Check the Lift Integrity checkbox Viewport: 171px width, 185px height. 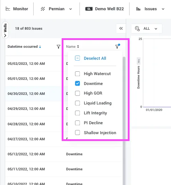tap(77, 113)
